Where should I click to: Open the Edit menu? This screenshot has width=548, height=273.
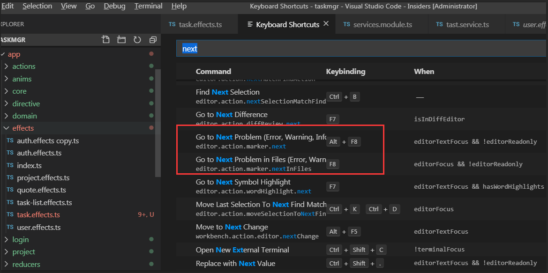coord(7,6)
